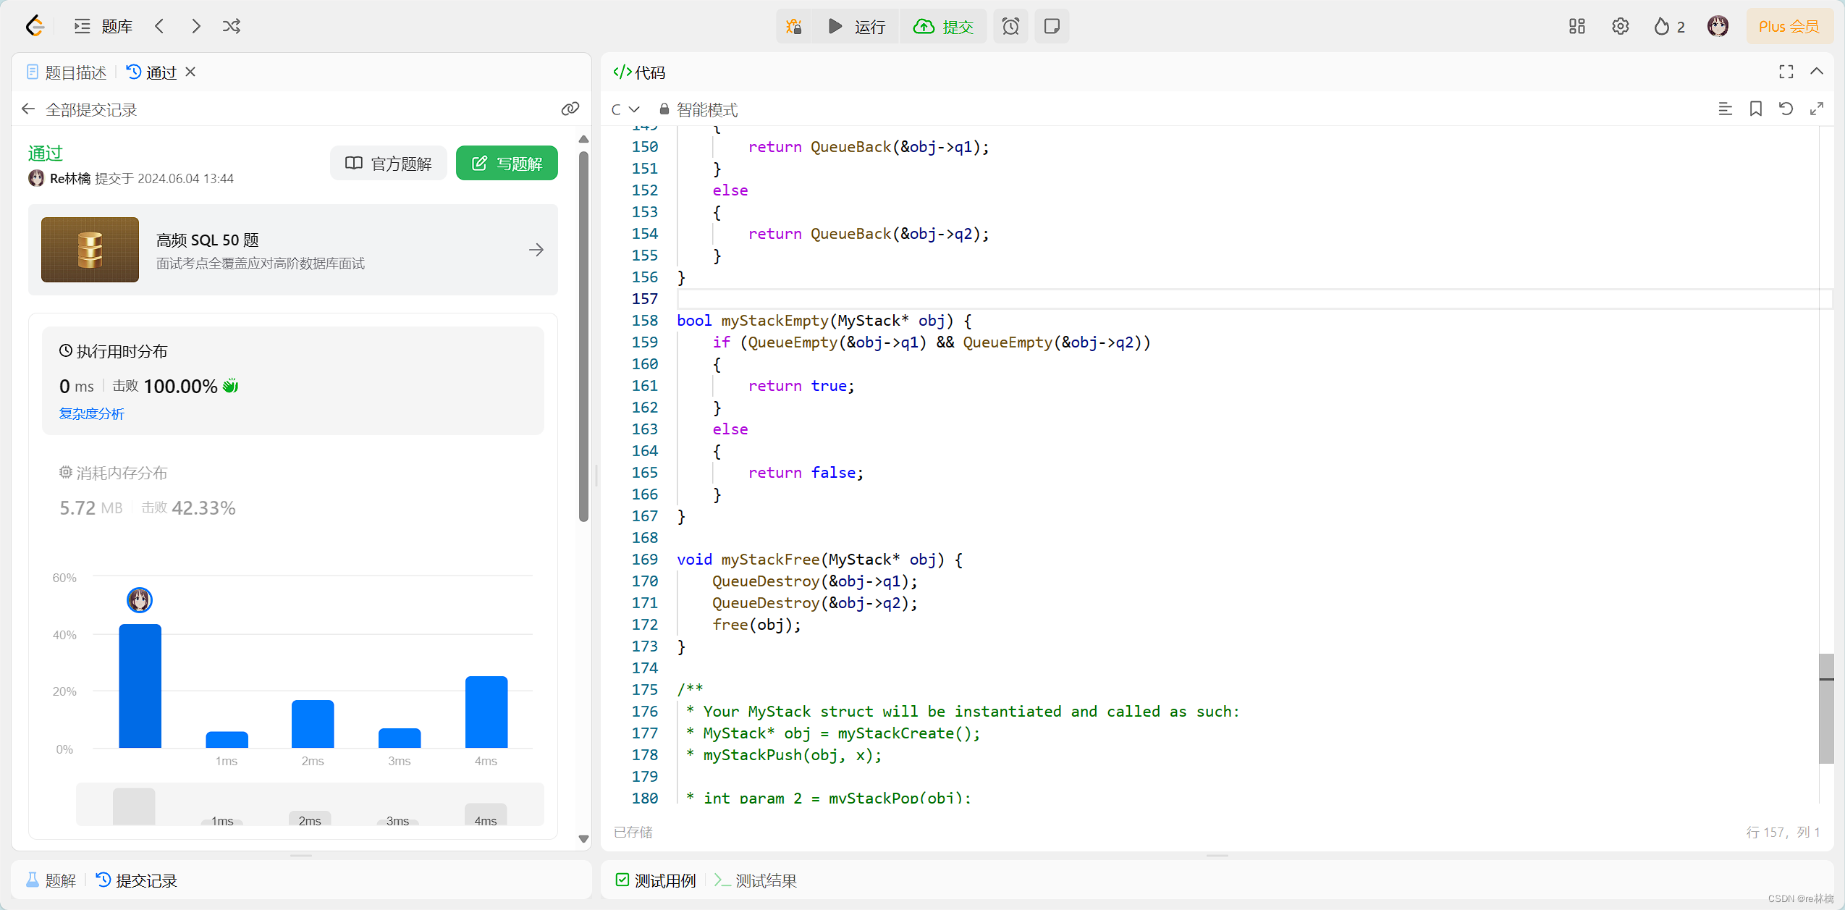
Task: Toggle fullscreen for code panel
Action: [x=1786, y=72]
